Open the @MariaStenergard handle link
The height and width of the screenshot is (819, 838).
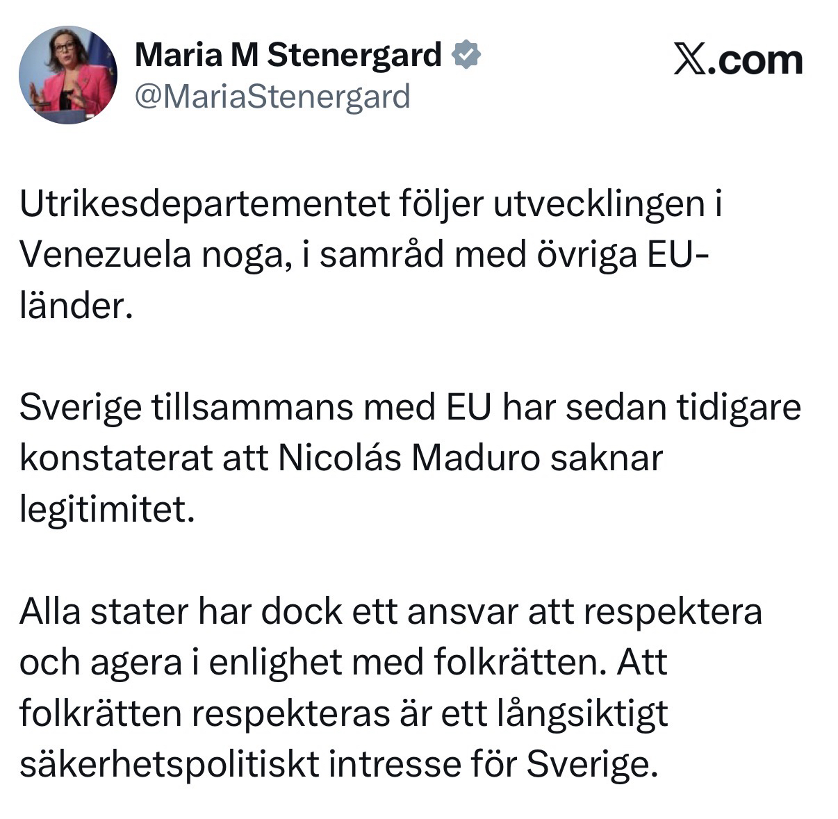tap(272, 97)
